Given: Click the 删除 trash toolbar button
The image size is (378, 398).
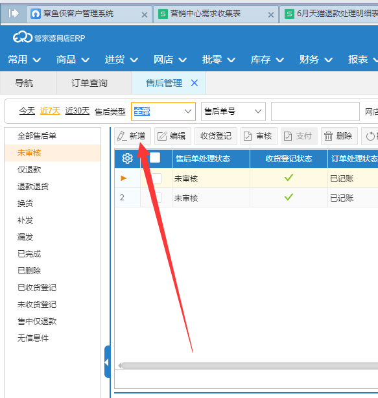Looking at the screenshot, I should pyautogui.click(x=339, y=136).
